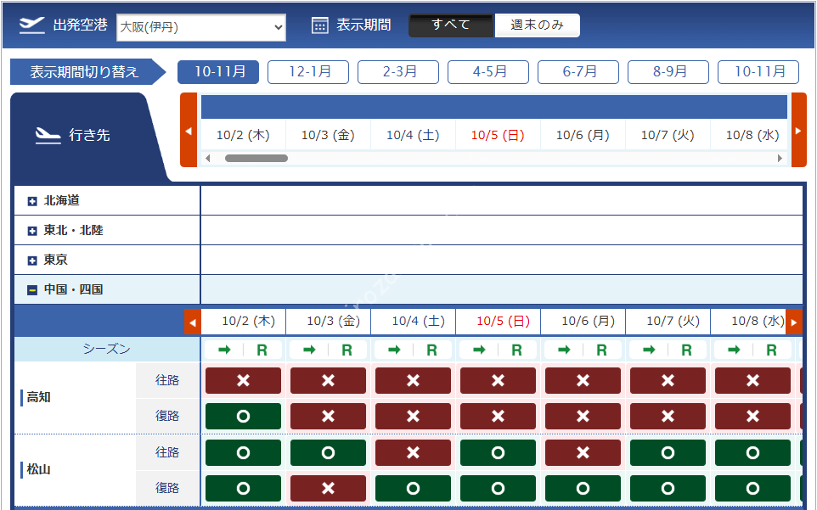The width and height of the screenshot is (817, 510).
Task: Click the 表示期間切り替え label
Action: [84, 72]
